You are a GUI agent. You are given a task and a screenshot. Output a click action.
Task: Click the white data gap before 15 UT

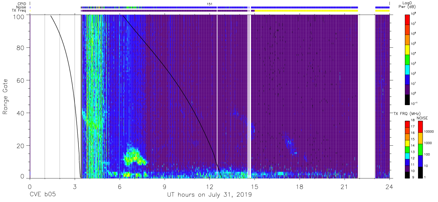click(x=249, y=96)
